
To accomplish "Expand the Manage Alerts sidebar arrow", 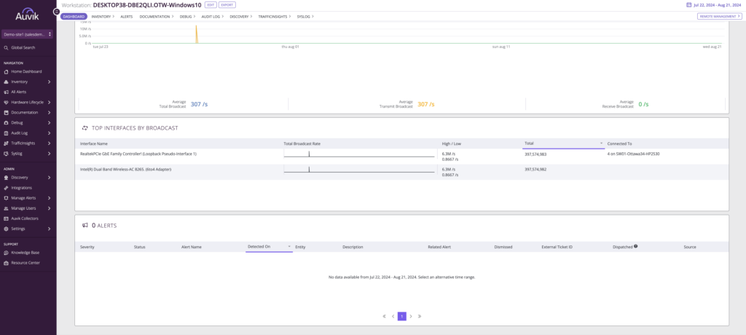I will 50,198.
